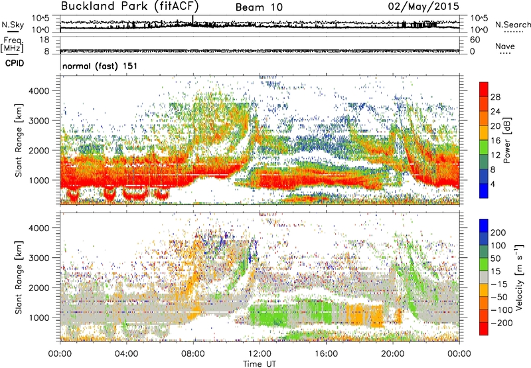Click the 'Freq. [MHz]' axis label

point(12,45)
